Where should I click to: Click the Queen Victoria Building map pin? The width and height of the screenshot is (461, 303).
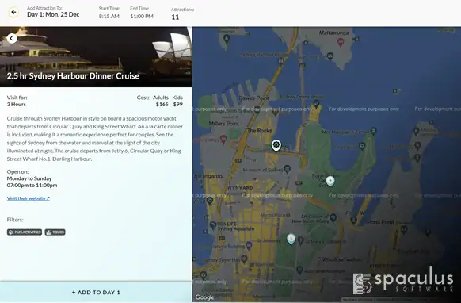[x=249, y=245]
